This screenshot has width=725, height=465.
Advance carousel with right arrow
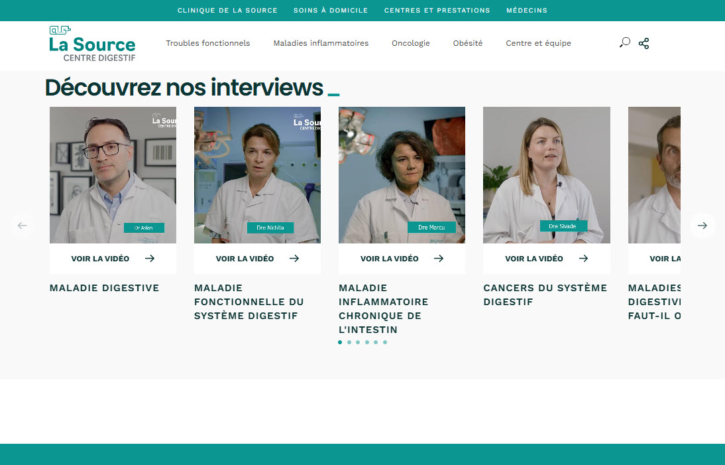(x=702, y=226)
